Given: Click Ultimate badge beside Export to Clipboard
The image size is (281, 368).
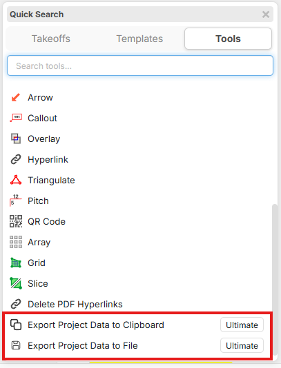Looking at the screenshot, I should pos(242,325).
